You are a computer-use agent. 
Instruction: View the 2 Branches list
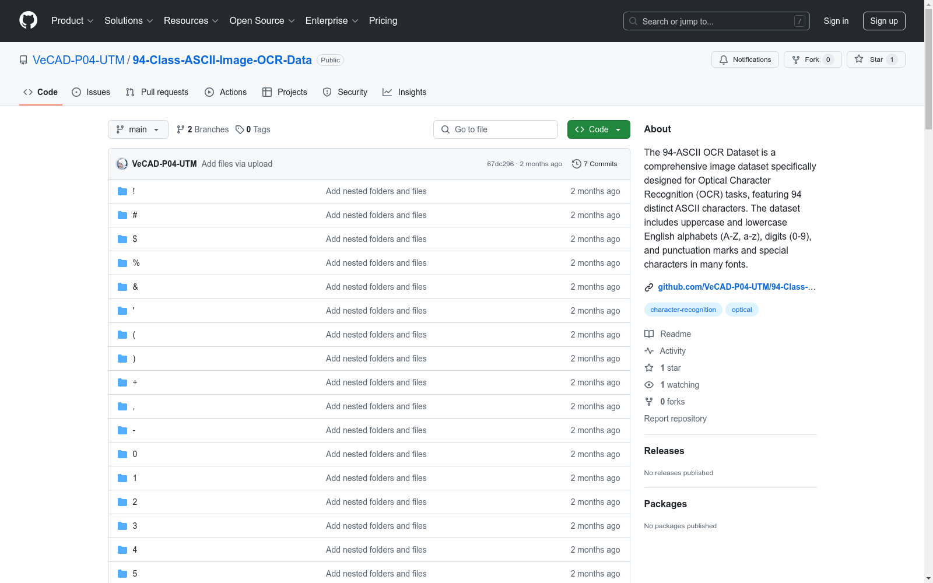tap(203, 129)
